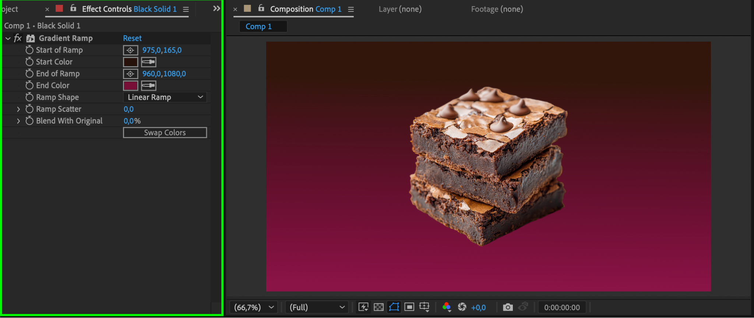Toggle the transparency grid
Screen dimensions: 754x318
(x=378, y=307)
